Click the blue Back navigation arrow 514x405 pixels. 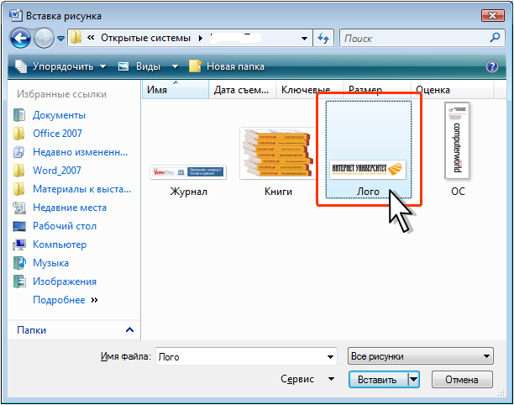(21, 39)
